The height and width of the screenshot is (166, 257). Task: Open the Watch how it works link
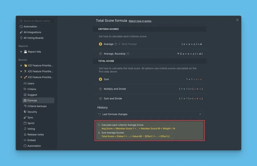pos(140,21)
